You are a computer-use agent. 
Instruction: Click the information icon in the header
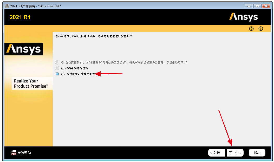tap(260, 29)
